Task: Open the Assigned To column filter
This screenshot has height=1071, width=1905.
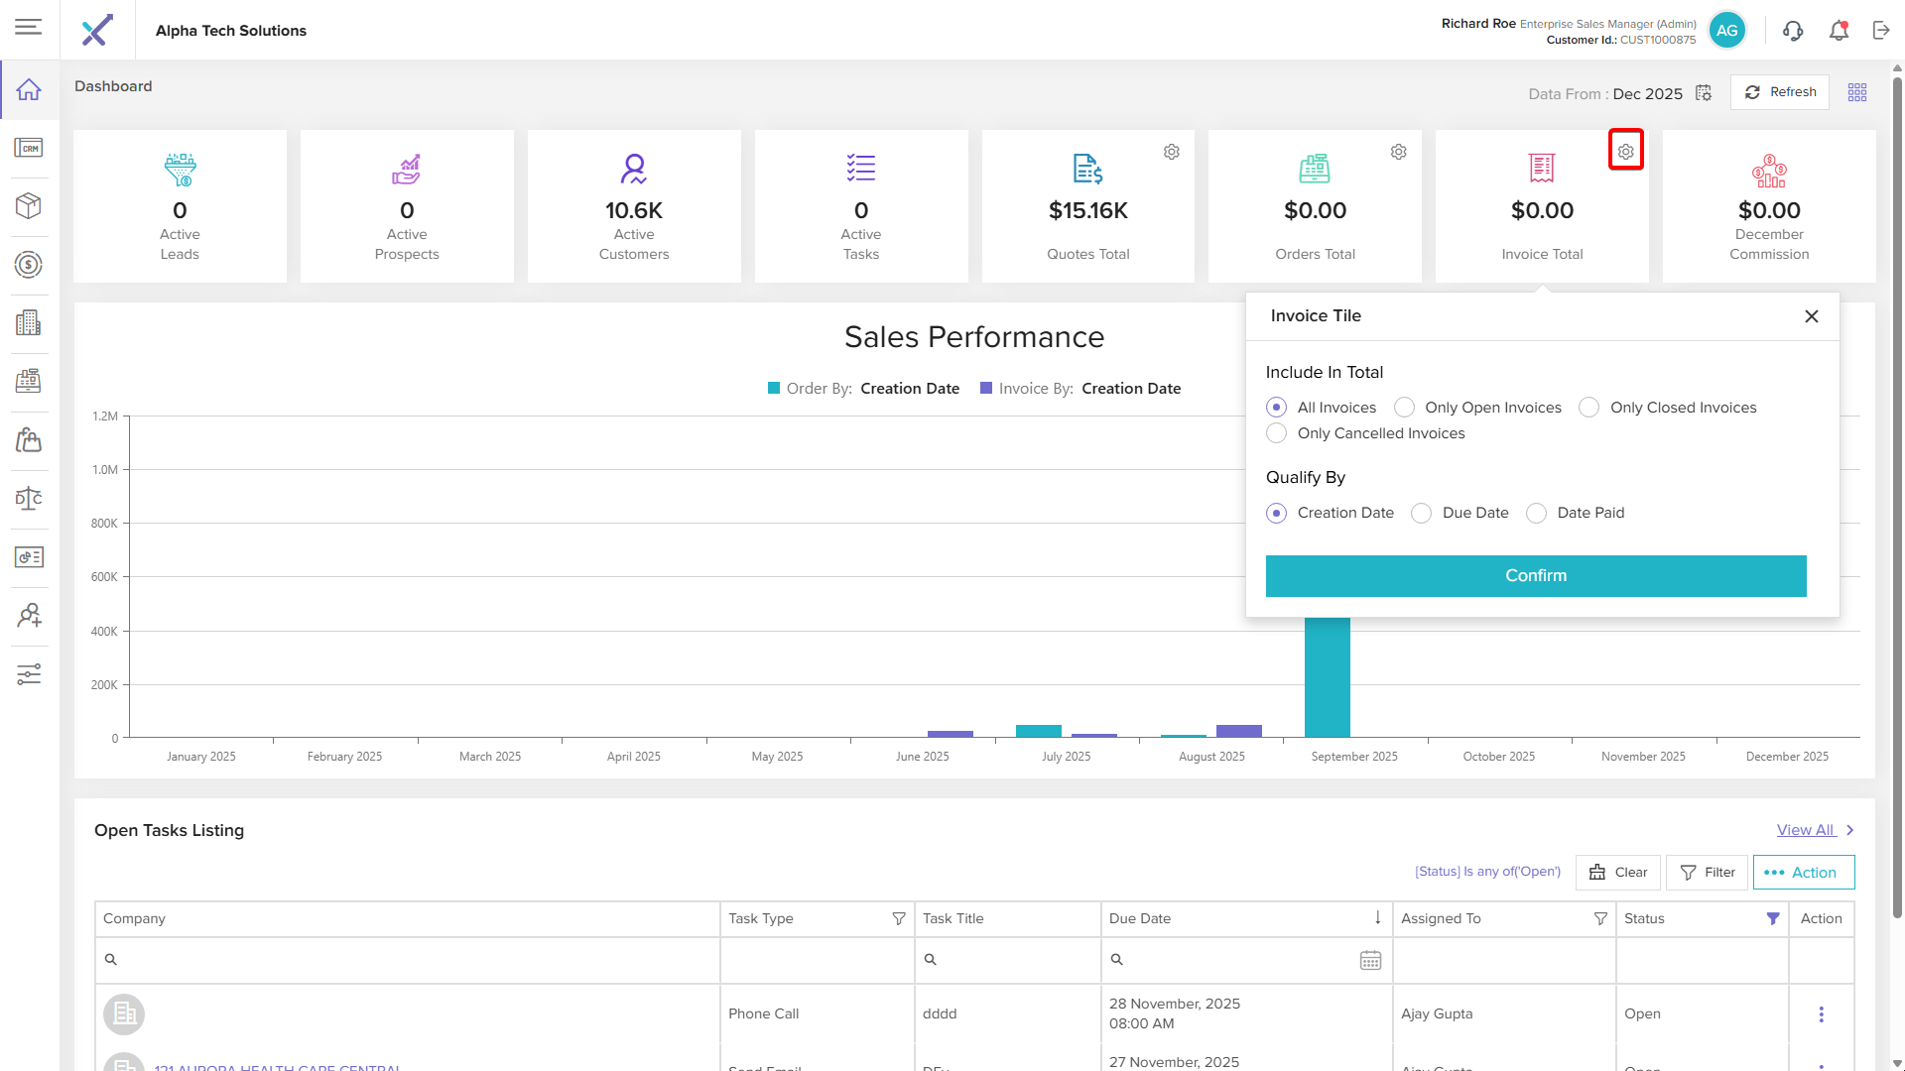Action: click(x=1600, y=919)
